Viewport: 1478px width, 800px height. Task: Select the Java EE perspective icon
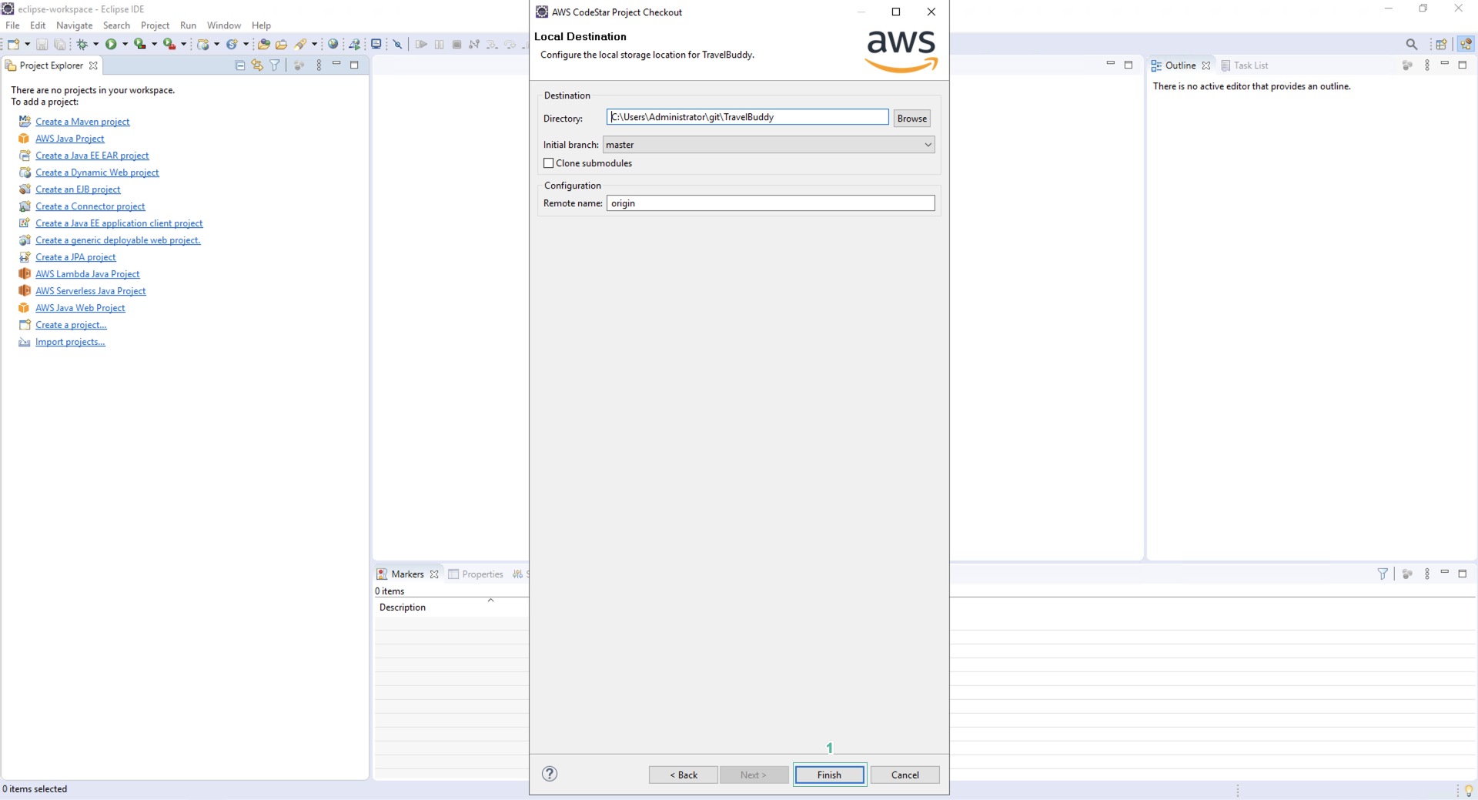[x=1466, y=44]
